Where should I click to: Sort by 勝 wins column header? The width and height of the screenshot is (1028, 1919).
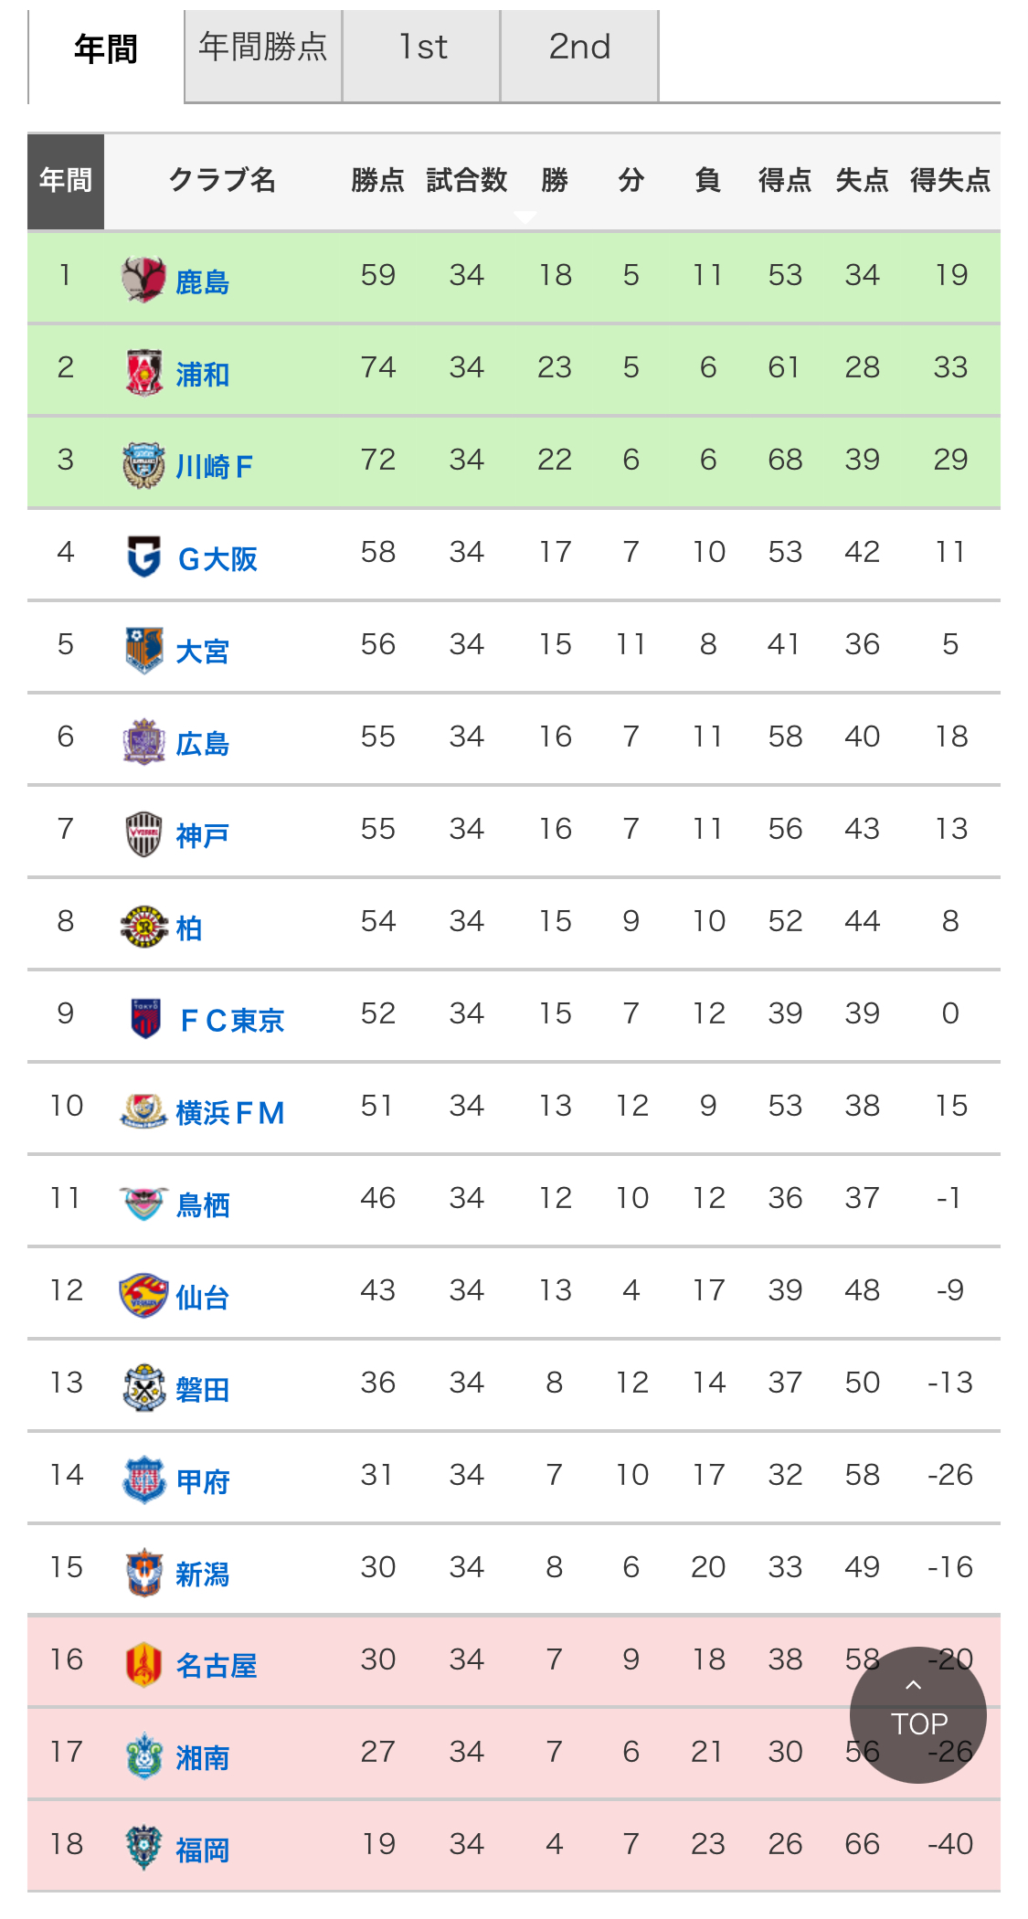[x=554, y=180]
